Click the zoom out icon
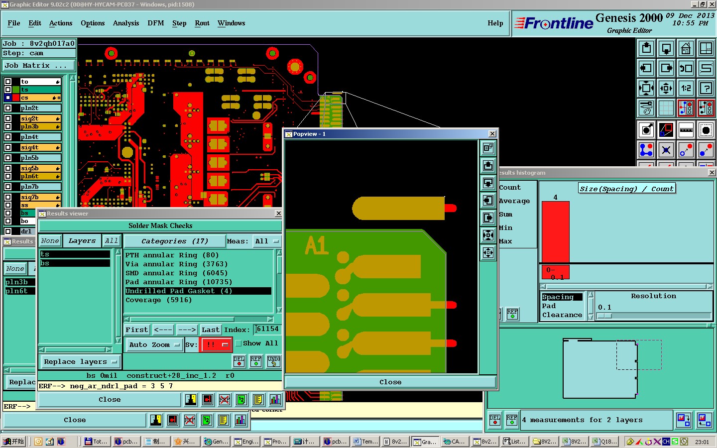The width and height of the screenshot is (717, 448). [x=666, y=88]
